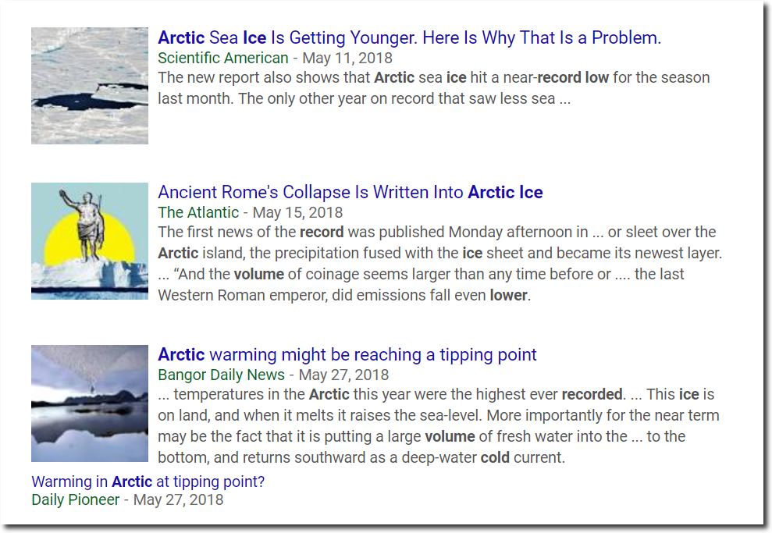Select 'Daily Pioneer' source name
Image resolution: width=772 pixels, height=533 pixels.
click(76, 499)
